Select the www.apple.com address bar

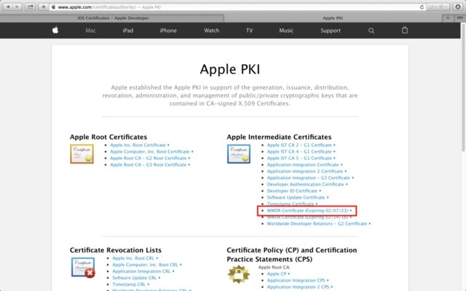tap(238, 7)
